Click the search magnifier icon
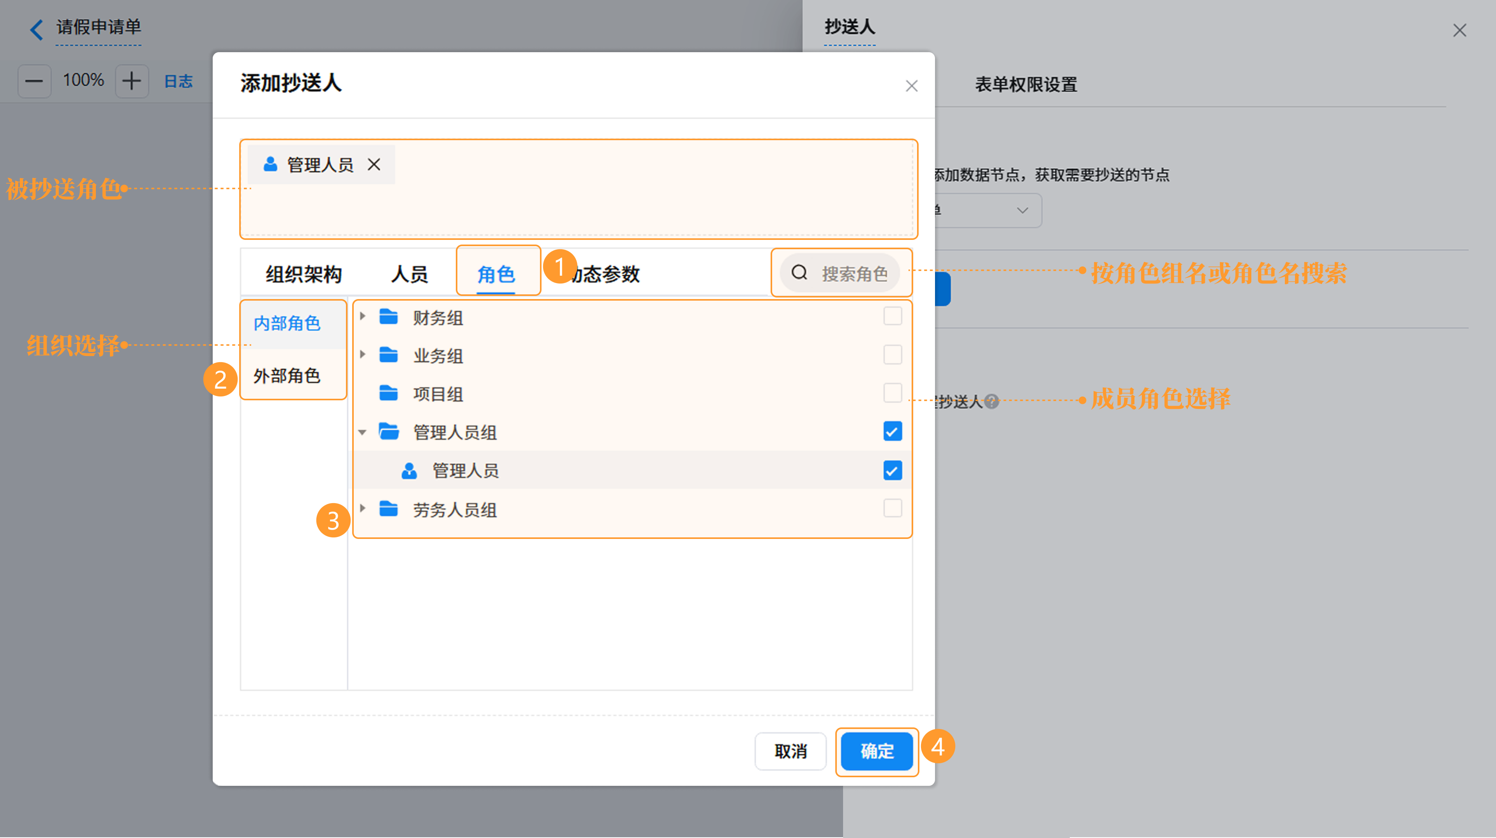 tap(800, 272)
